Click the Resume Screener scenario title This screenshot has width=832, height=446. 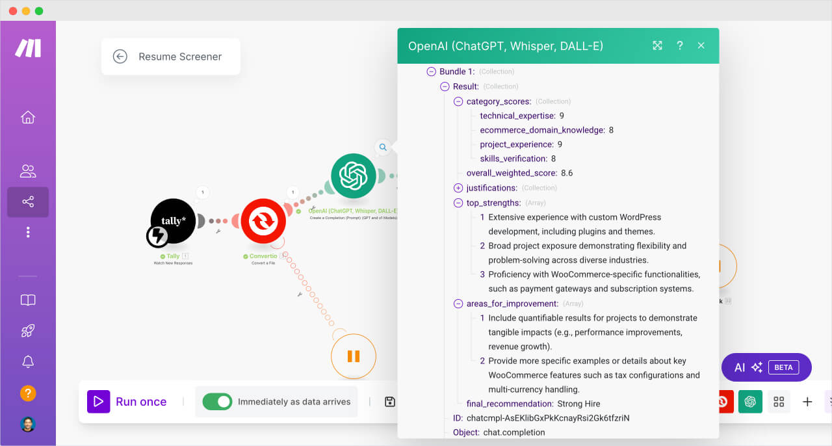pyautogui.click(x=180, y=57)
